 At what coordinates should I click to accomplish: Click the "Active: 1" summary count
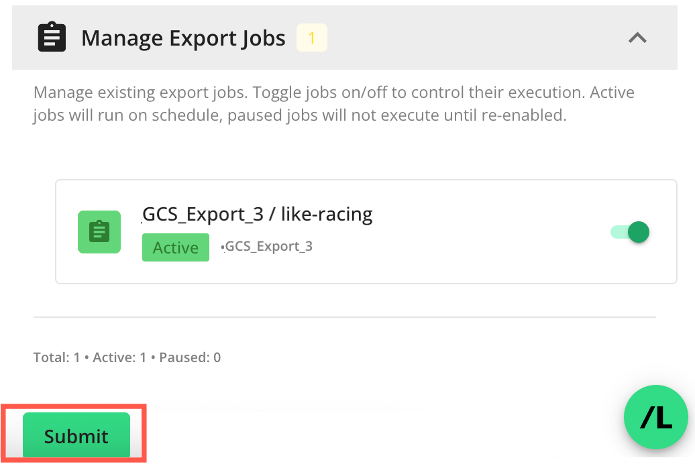coord(119,357)
